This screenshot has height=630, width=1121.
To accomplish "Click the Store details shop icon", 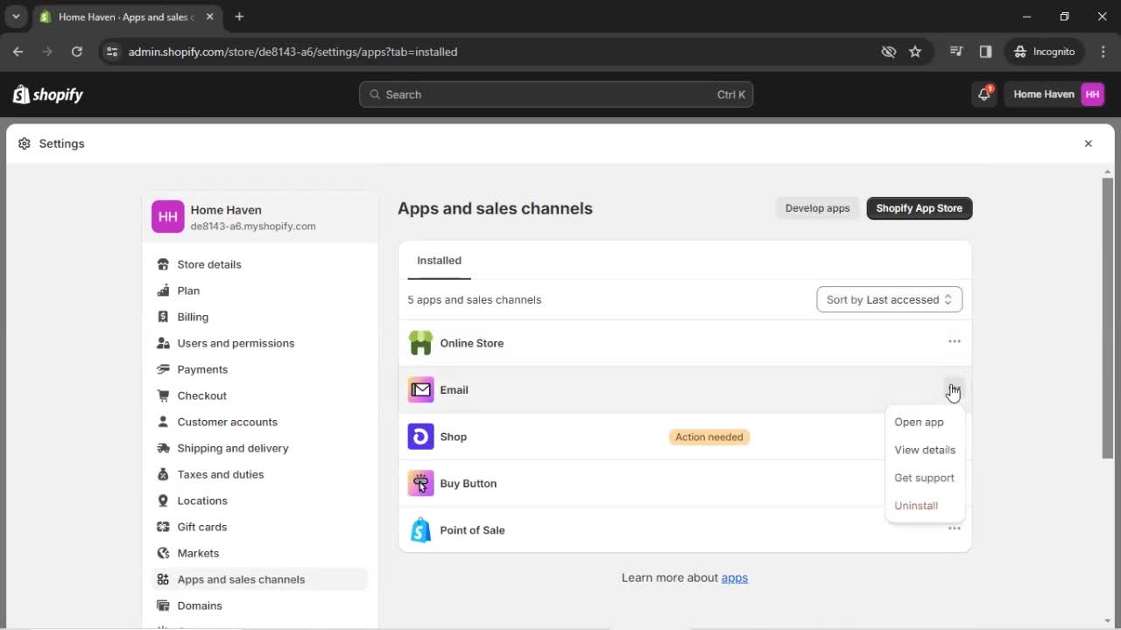I will 163,264.
